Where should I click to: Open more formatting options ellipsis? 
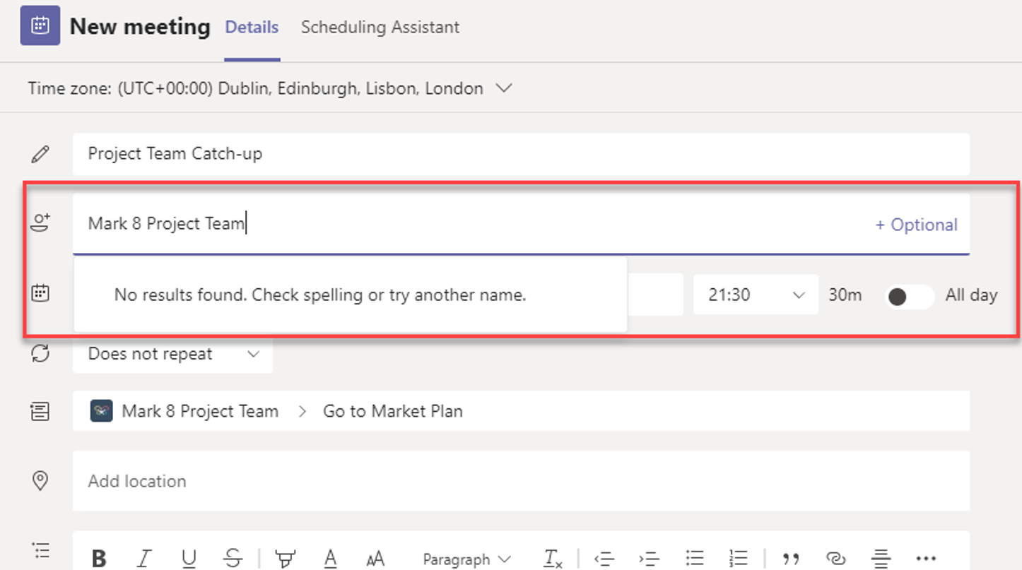[x=926, y=559]
